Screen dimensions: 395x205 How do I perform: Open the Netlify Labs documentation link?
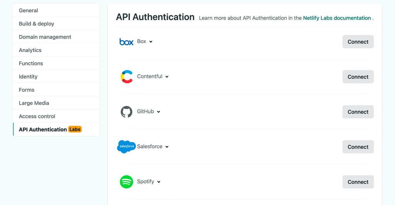pyautogui.click(x=337, y=18)
